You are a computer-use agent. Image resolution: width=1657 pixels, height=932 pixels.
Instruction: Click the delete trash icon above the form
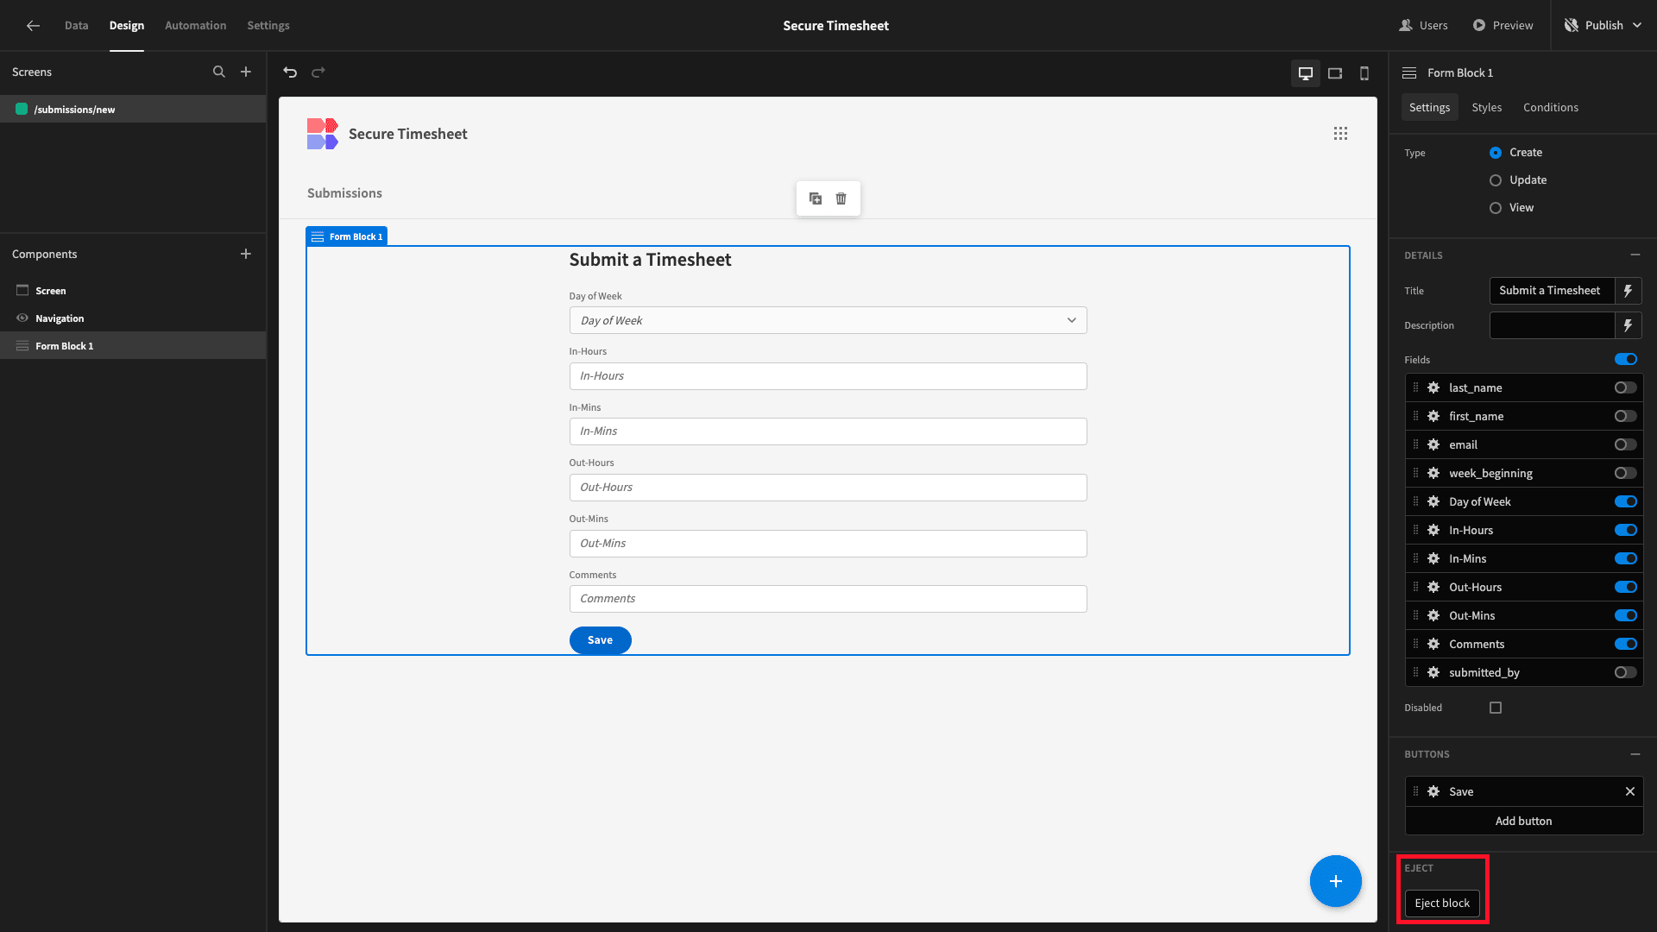pos(841,198)
